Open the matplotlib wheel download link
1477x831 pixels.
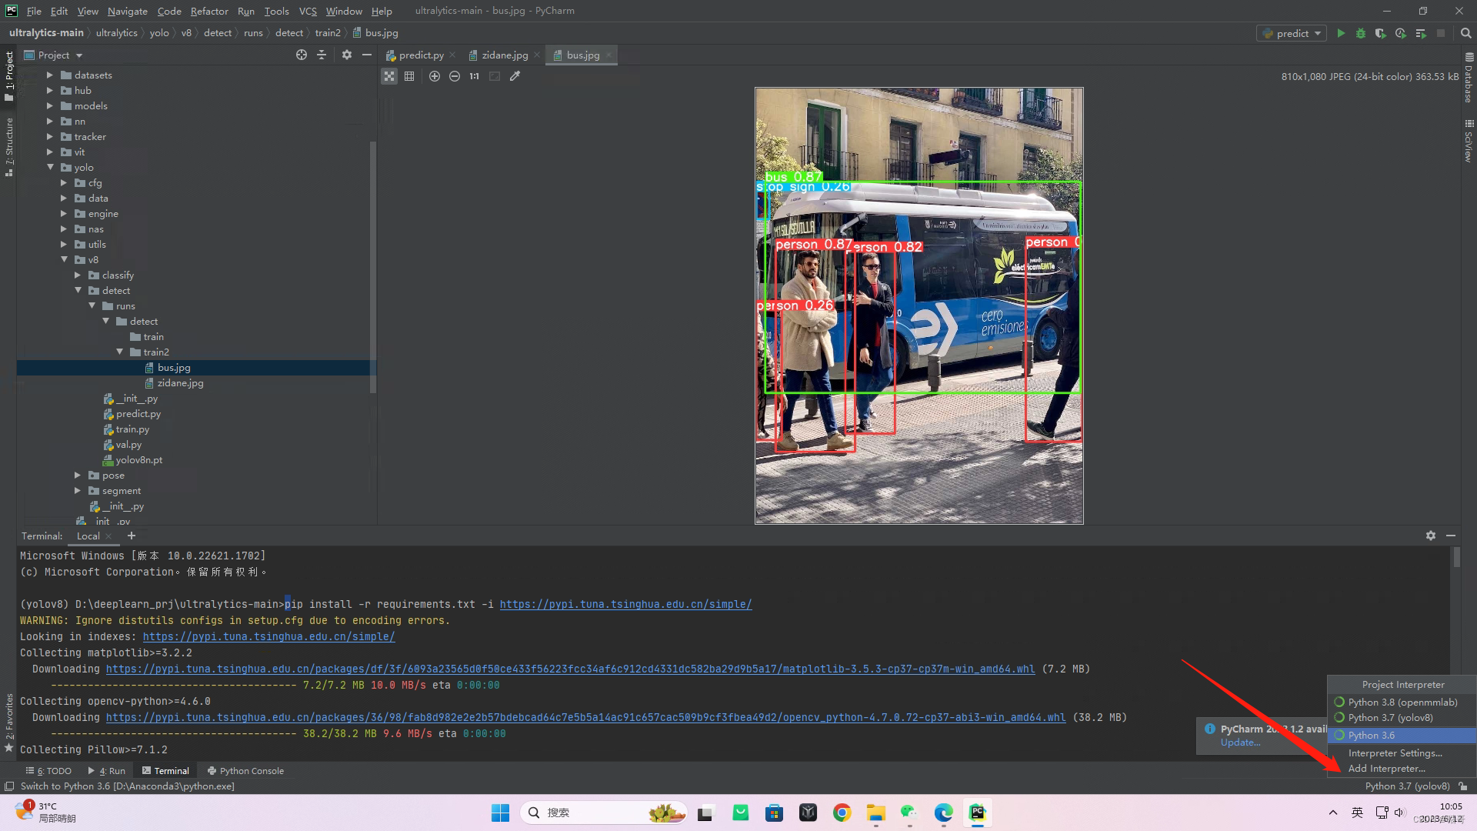click(570, 669)
